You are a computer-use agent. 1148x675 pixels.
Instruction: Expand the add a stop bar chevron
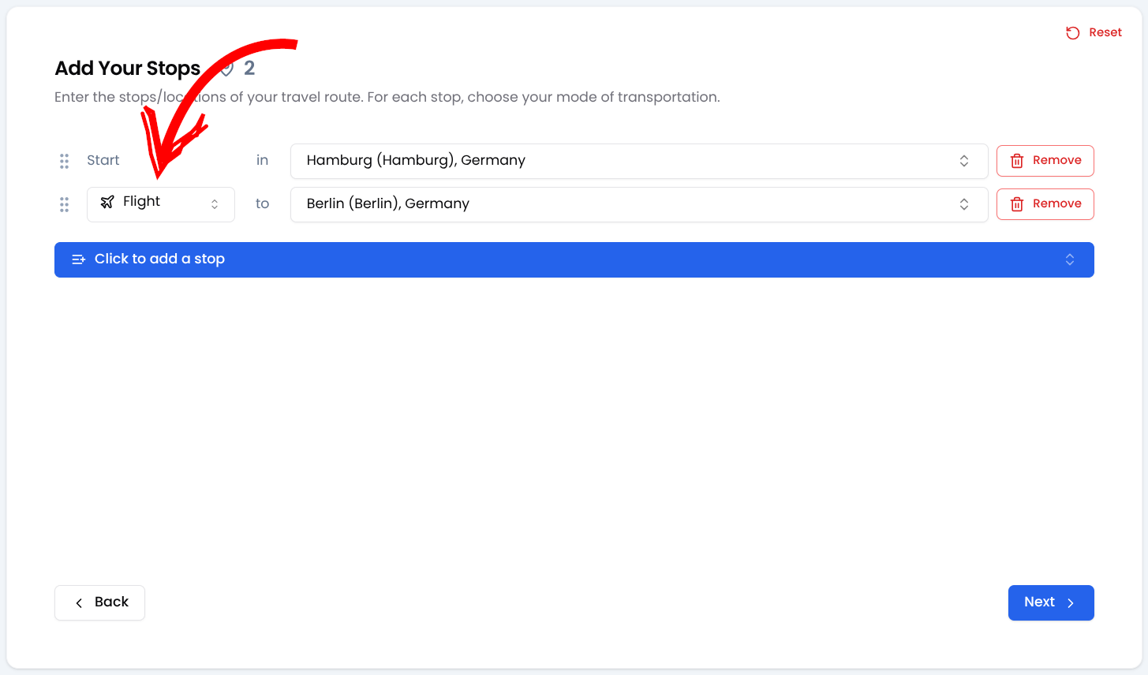point(1070,259)
